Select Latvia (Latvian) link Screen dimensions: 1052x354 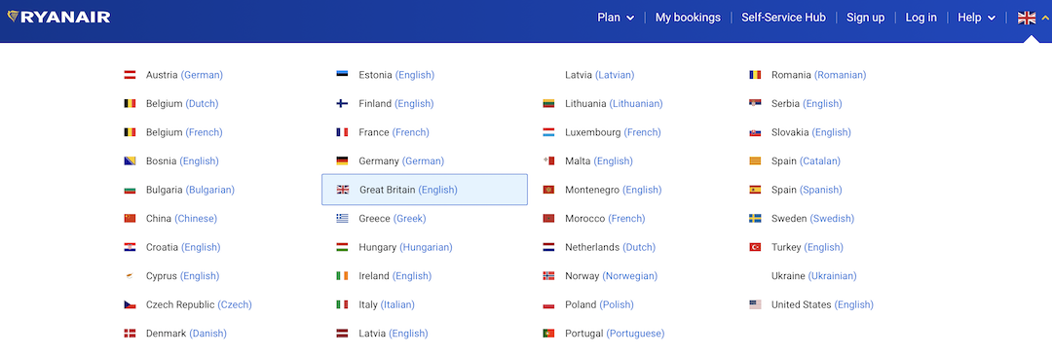(599, 75)
